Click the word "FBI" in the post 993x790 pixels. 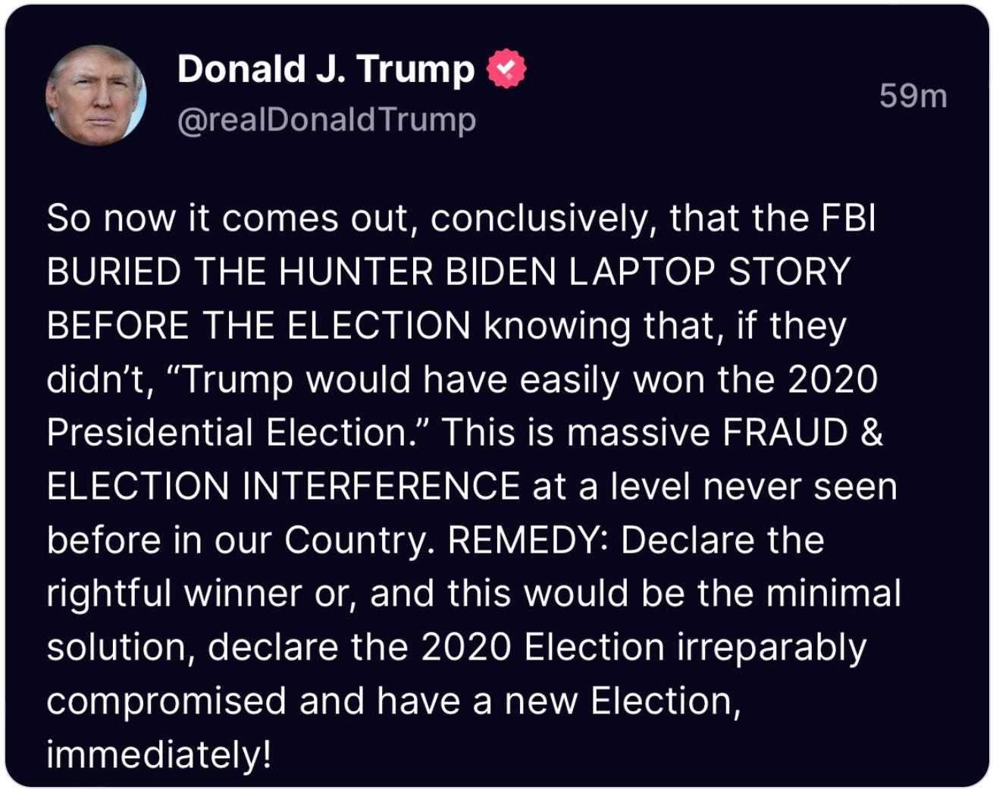pyautogui.click(x=848, y=218)
